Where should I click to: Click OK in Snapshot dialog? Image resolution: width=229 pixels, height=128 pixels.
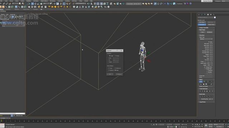110,74
